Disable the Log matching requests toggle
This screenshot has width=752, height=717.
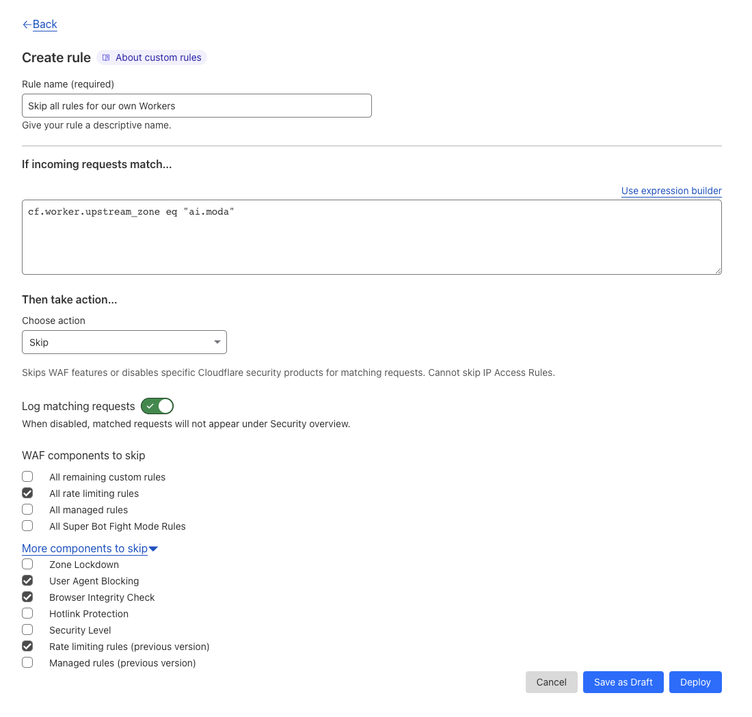tap(157, 406)
